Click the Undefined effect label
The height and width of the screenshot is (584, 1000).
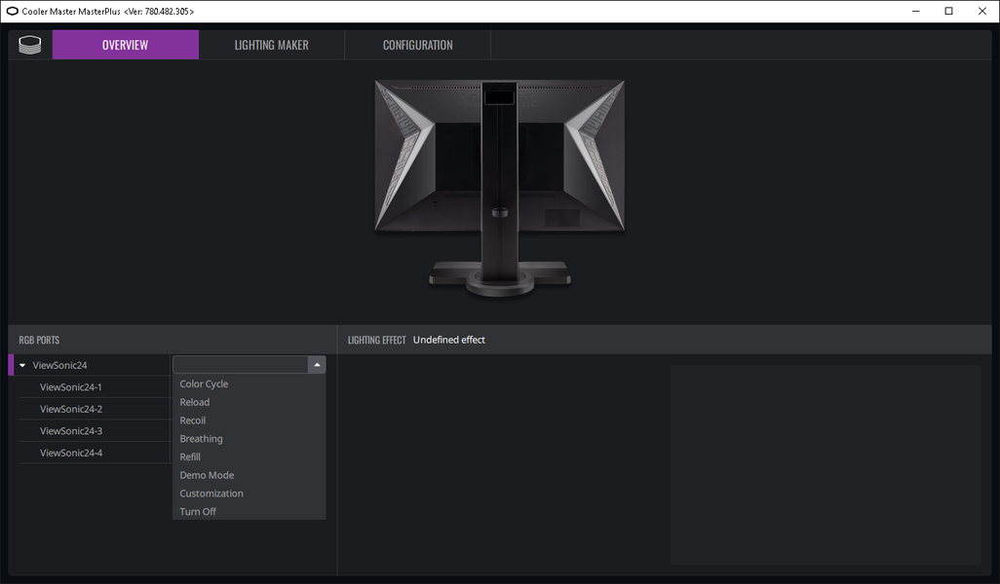click(449, 340)
